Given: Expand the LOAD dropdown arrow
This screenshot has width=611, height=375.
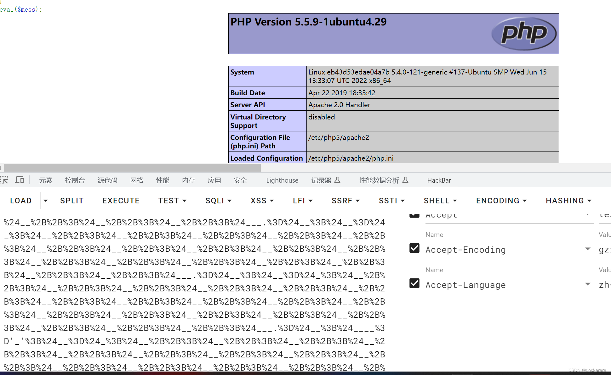Looking at the screenshot, I should point(46,201).
